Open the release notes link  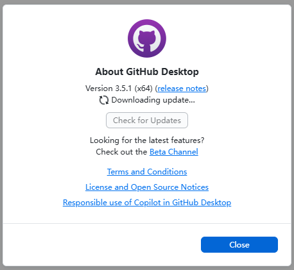click(x=182, y=89)
